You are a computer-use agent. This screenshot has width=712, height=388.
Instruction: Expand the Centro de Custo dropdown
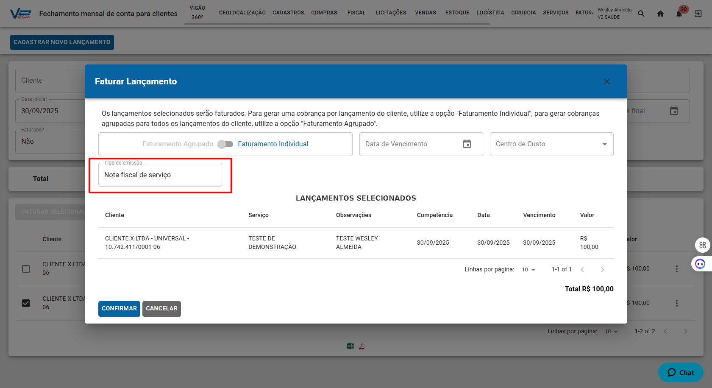point(604,144)
